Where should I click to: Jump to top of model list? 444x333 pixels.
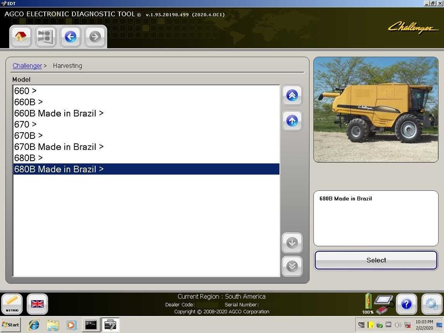pos(292,96)
